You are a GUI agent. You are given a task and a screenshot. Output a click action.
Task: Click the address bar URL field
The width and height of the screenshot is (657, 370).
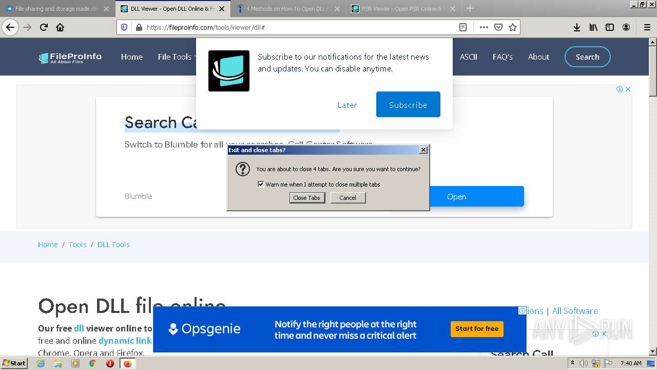pos(300,27)
